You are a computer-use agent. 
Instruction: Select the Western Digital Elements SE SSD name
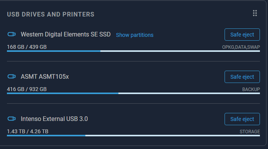click(x=66, y=35)
